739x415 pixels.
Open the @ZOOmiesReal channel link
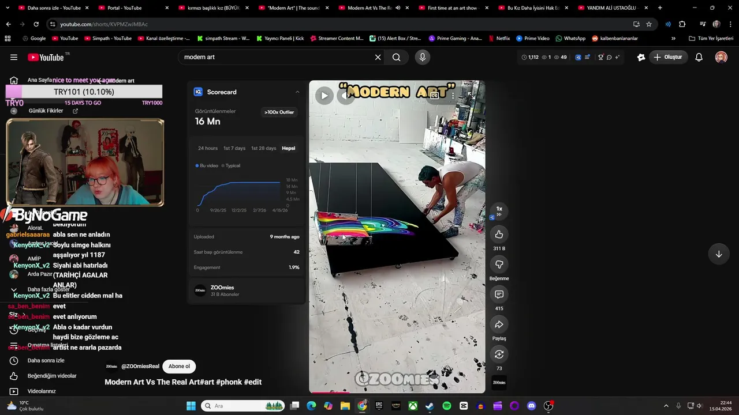pyautogui.click(x=140, y=366)
